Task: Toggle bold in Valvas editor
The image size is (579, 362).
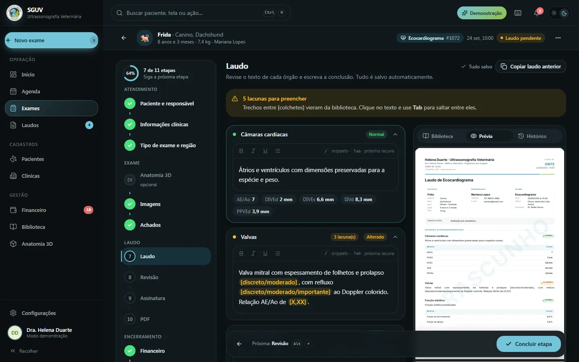Action: coord(241,253)
